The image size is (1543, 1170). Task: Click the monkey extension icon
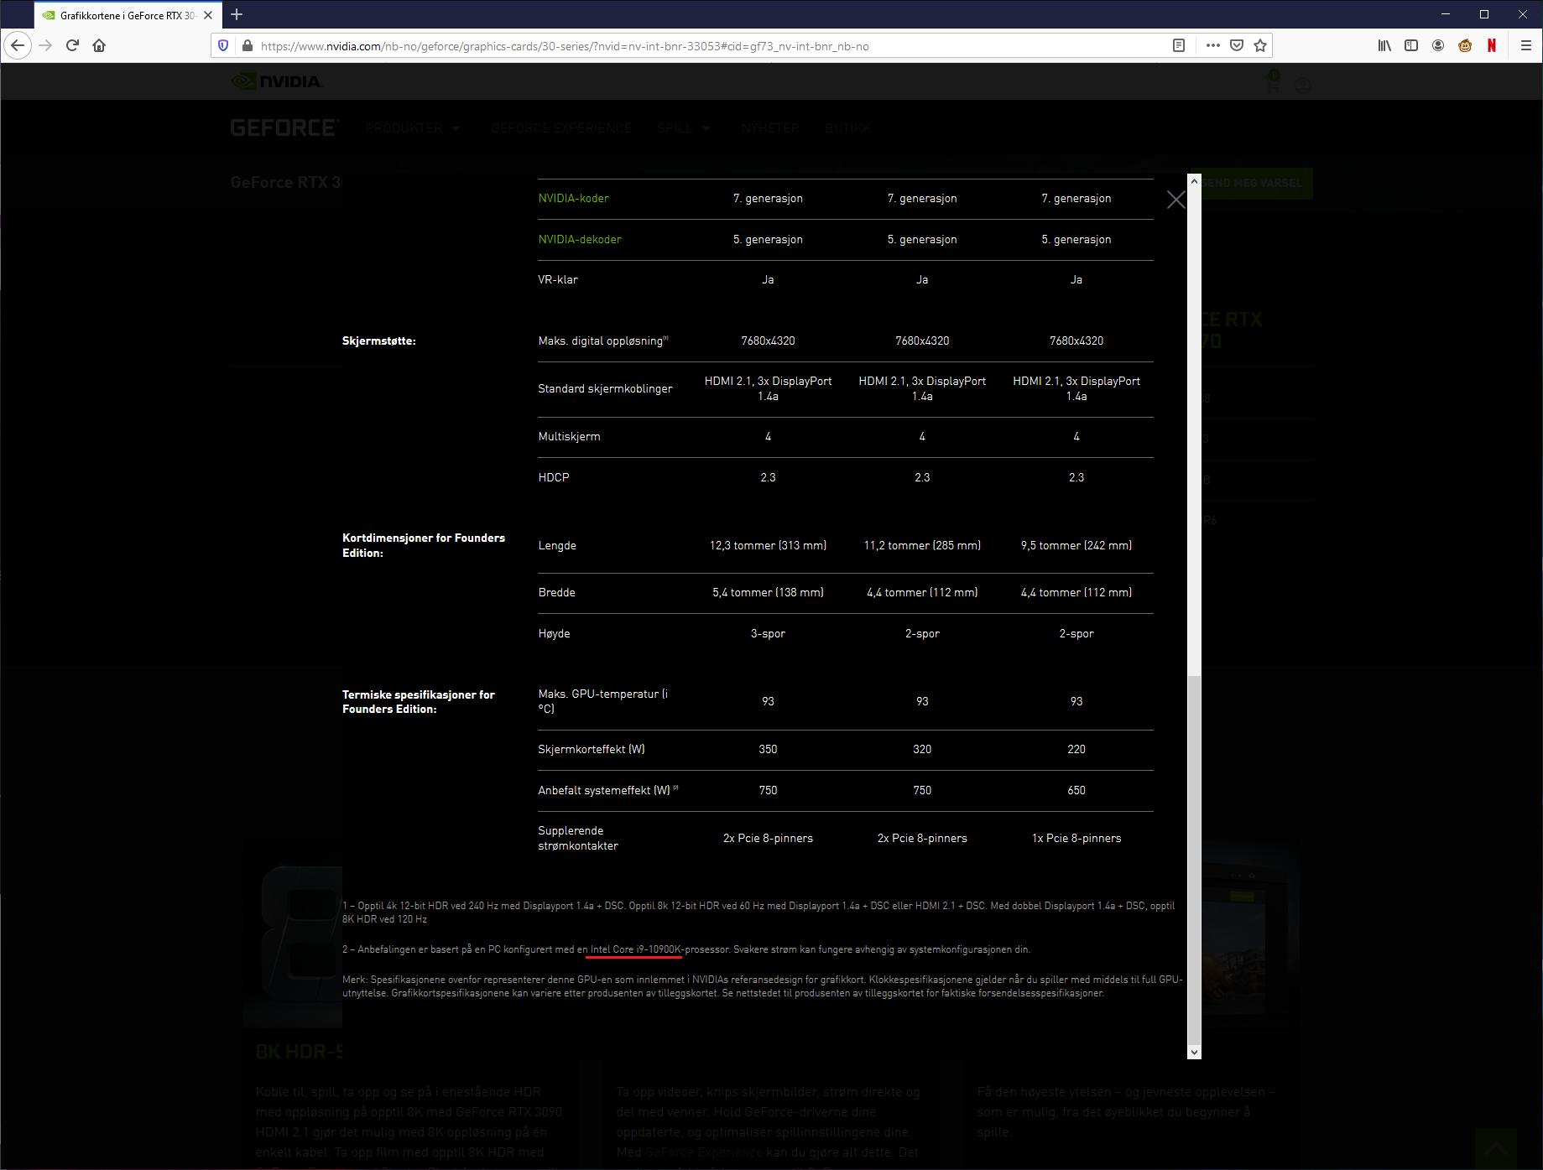pos(1465,45)
